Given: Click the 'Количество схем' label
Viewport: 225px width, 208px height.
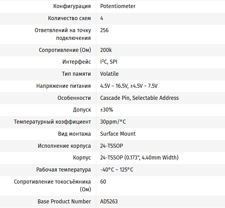Looking at the screenshot, I should click(x=69, y=18).
